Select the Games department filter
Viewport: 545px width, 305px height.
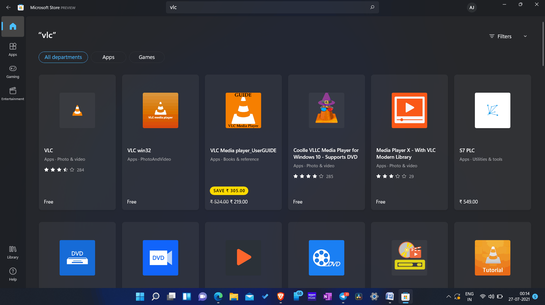click(147, 57)
